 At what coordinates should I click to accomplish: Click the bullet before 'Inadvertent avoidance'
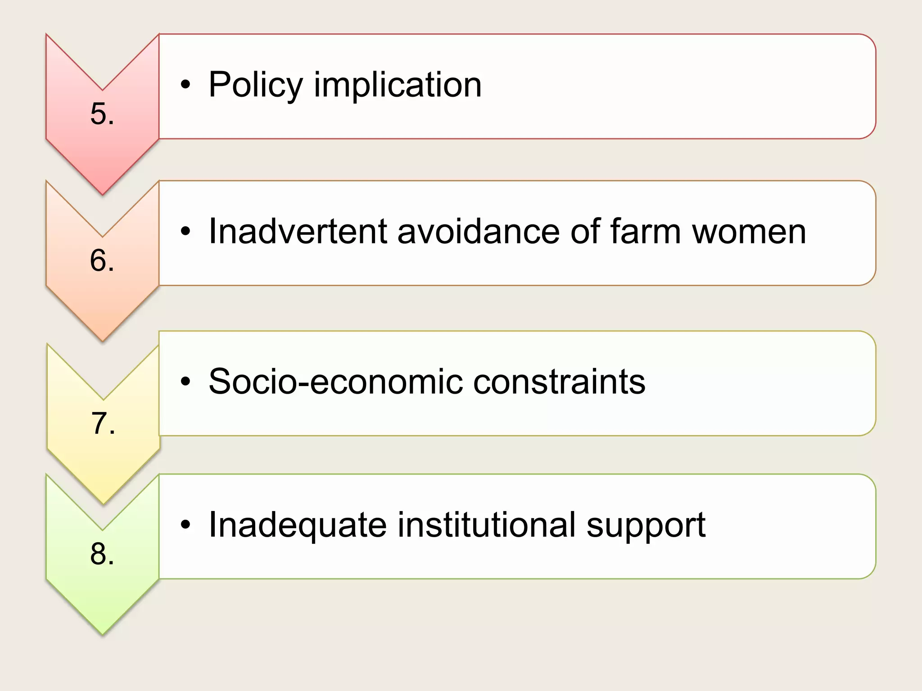(185, 231)
